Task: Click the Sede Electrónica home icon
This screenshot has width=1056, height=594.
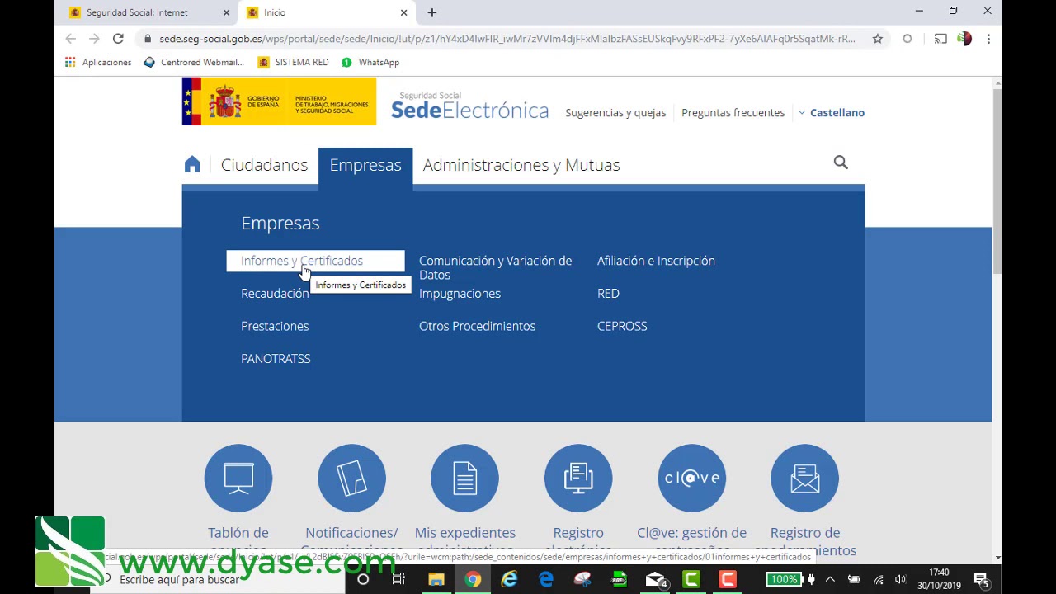Action: 191,164
